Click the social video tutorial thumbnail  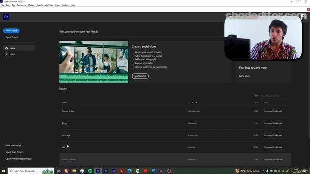coord(93,62)
